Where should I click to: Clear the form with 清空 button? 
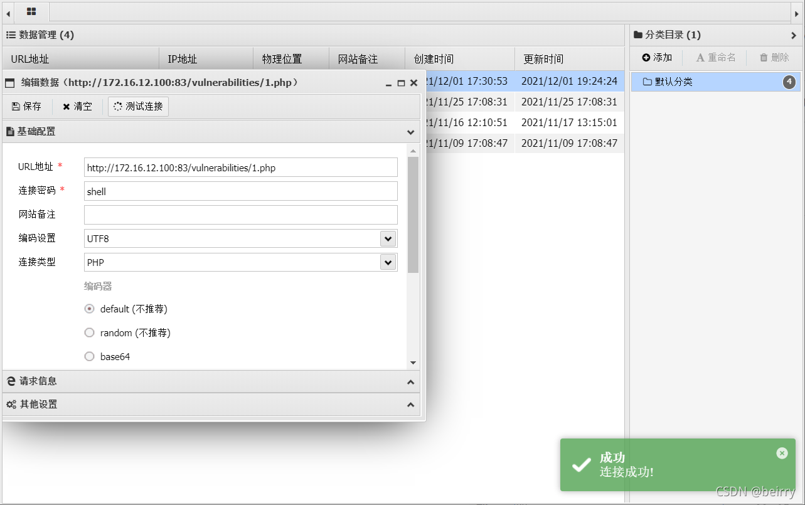click(x=77, y=107)
